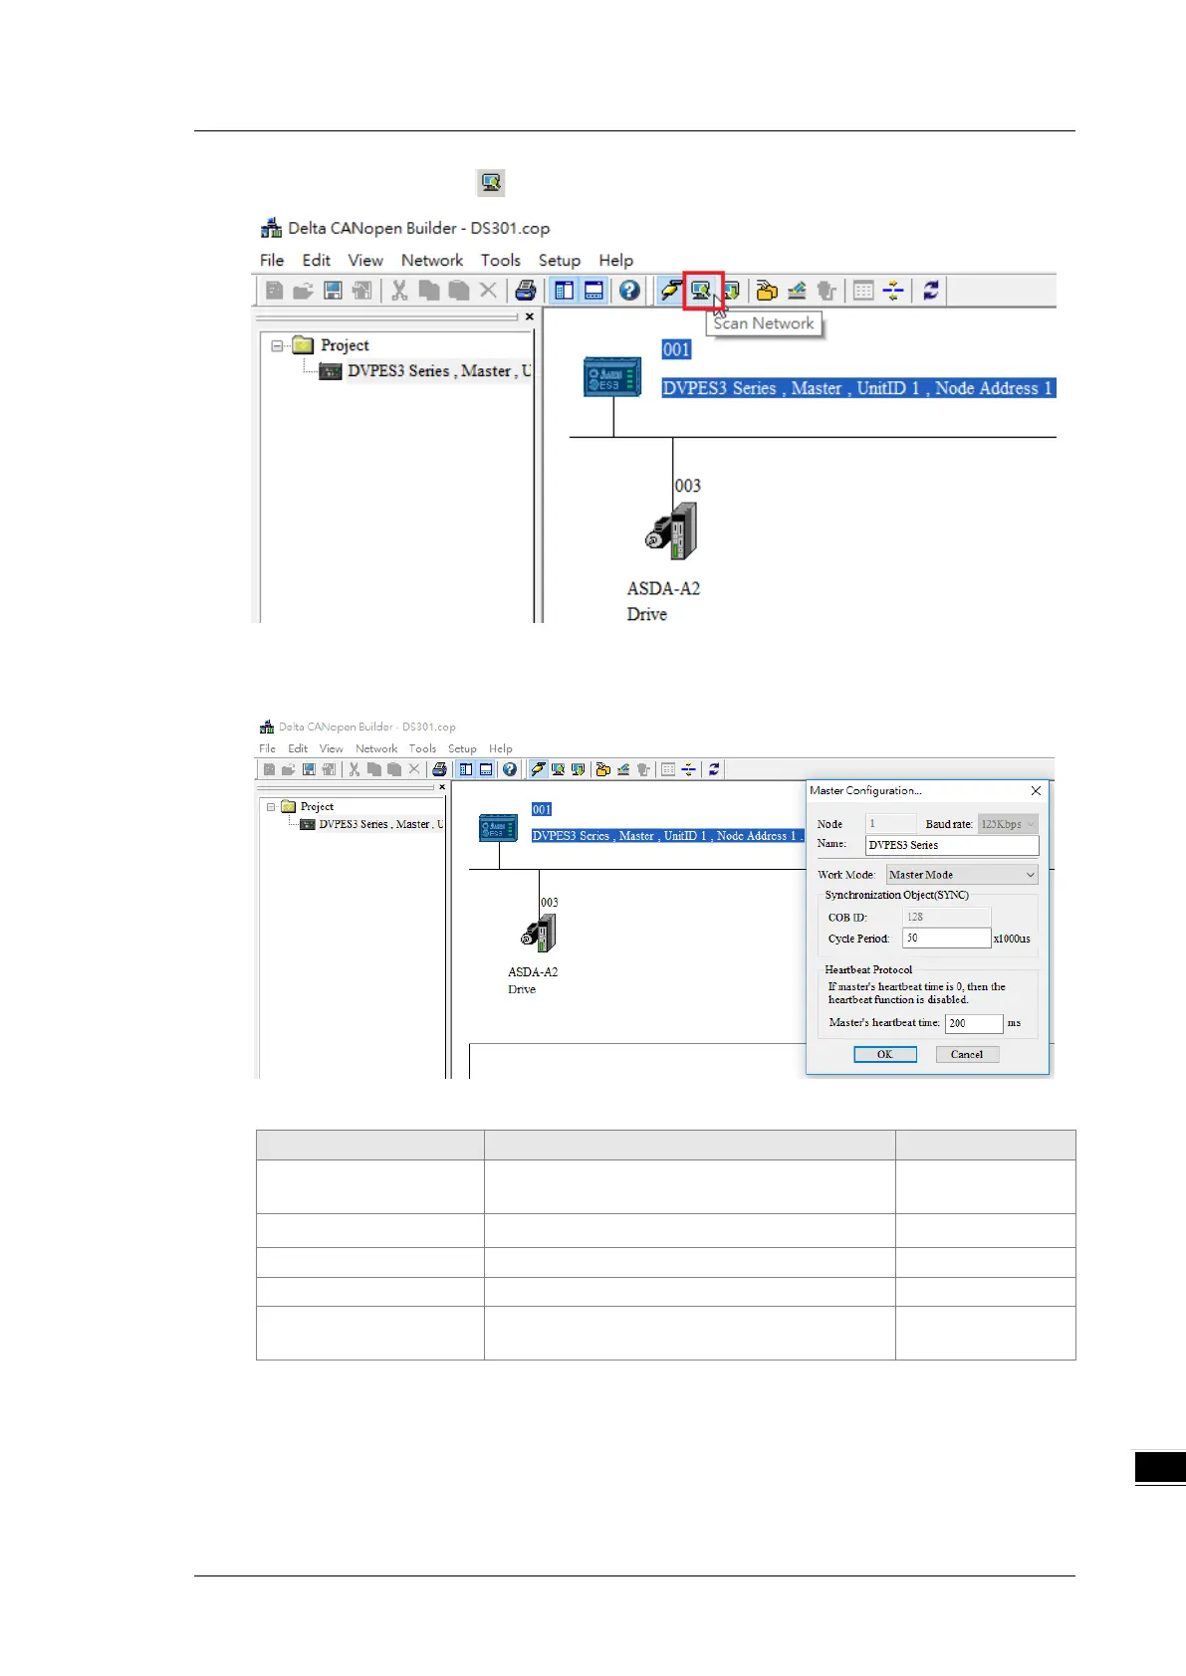Click the Help question-mark icon in upper toolbar
This screenshot has height=1676, width=1186.
pyautogui.click(x=629, y=291)
